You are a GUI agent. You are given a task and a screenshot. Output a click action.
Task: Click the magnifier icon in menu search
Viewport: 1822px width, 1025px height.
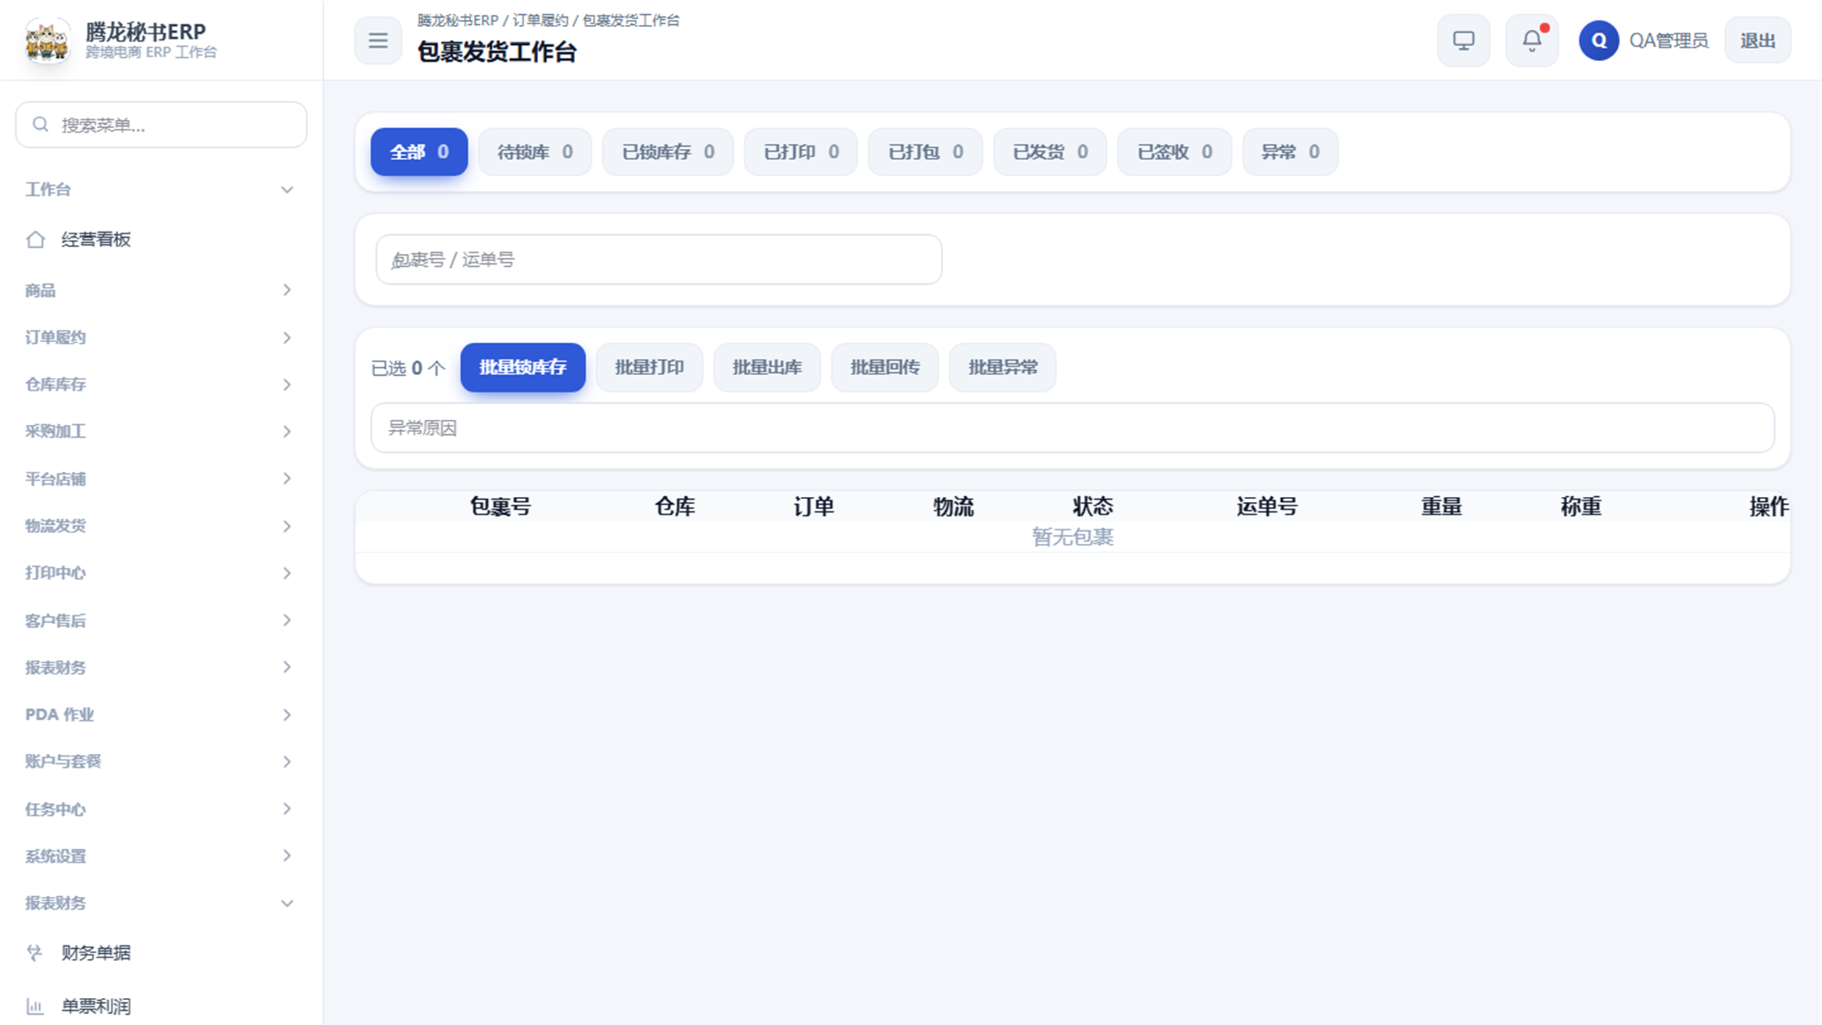pyautogui.click(x=41, y=125)
